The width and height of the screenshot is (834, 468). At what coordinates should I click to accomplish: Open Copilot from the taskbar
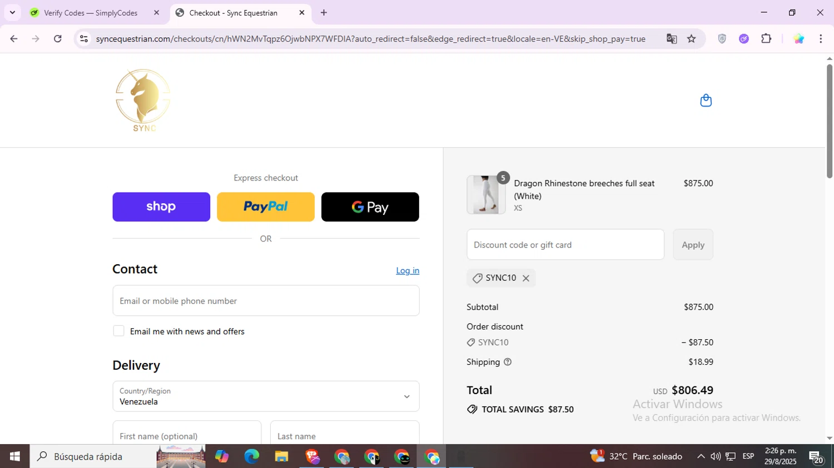pyautogui.click(x=222, y=456)
